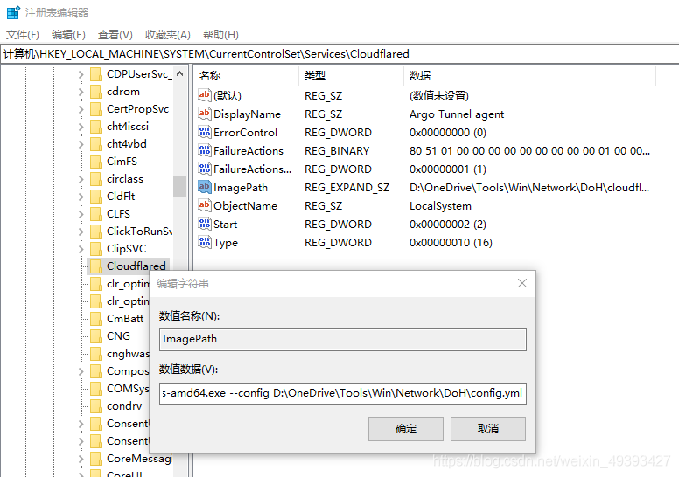Select the CldFlt key in tree
This screenshot has height=477, width=679.
[121, 196]
